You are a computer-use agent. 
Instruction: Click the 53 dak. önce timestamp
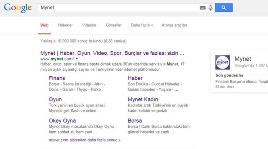pos(225,87)
